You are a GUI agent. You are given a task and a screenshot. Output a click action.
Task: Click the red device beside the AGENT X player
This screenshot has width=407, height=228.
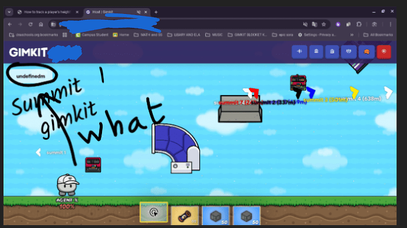(93, 165)
